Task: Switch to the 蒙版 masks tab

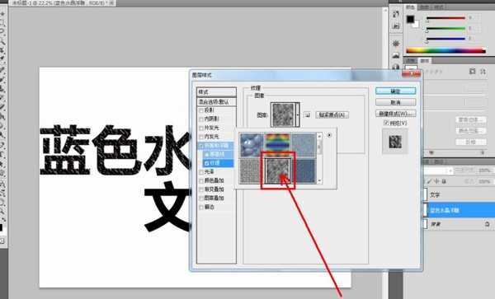Action: [425, 60]
